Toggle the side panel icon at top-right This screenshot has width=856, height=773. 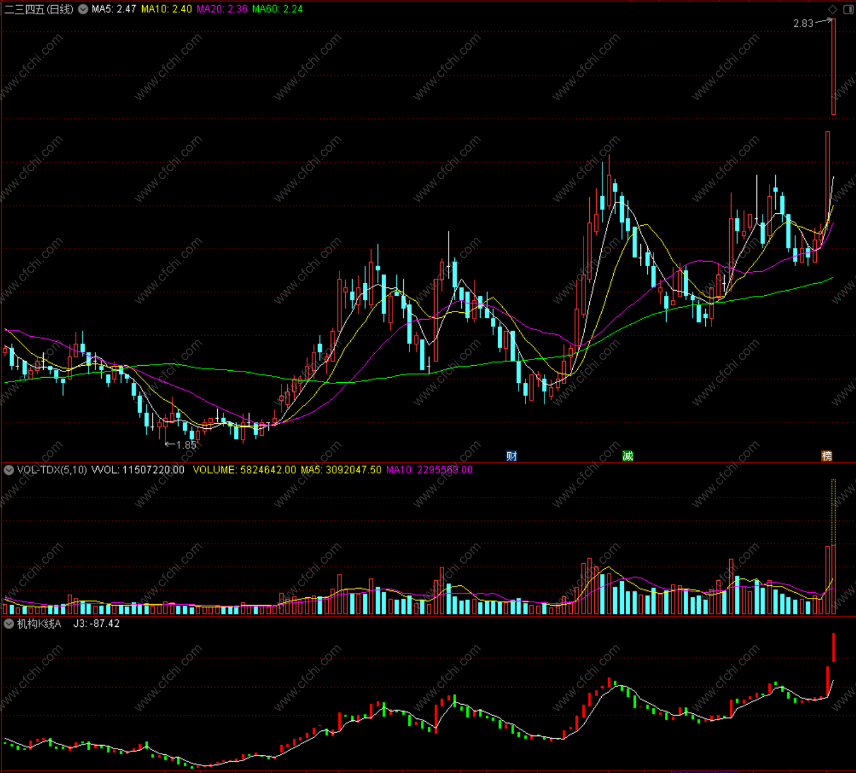[x=847, y=9]
